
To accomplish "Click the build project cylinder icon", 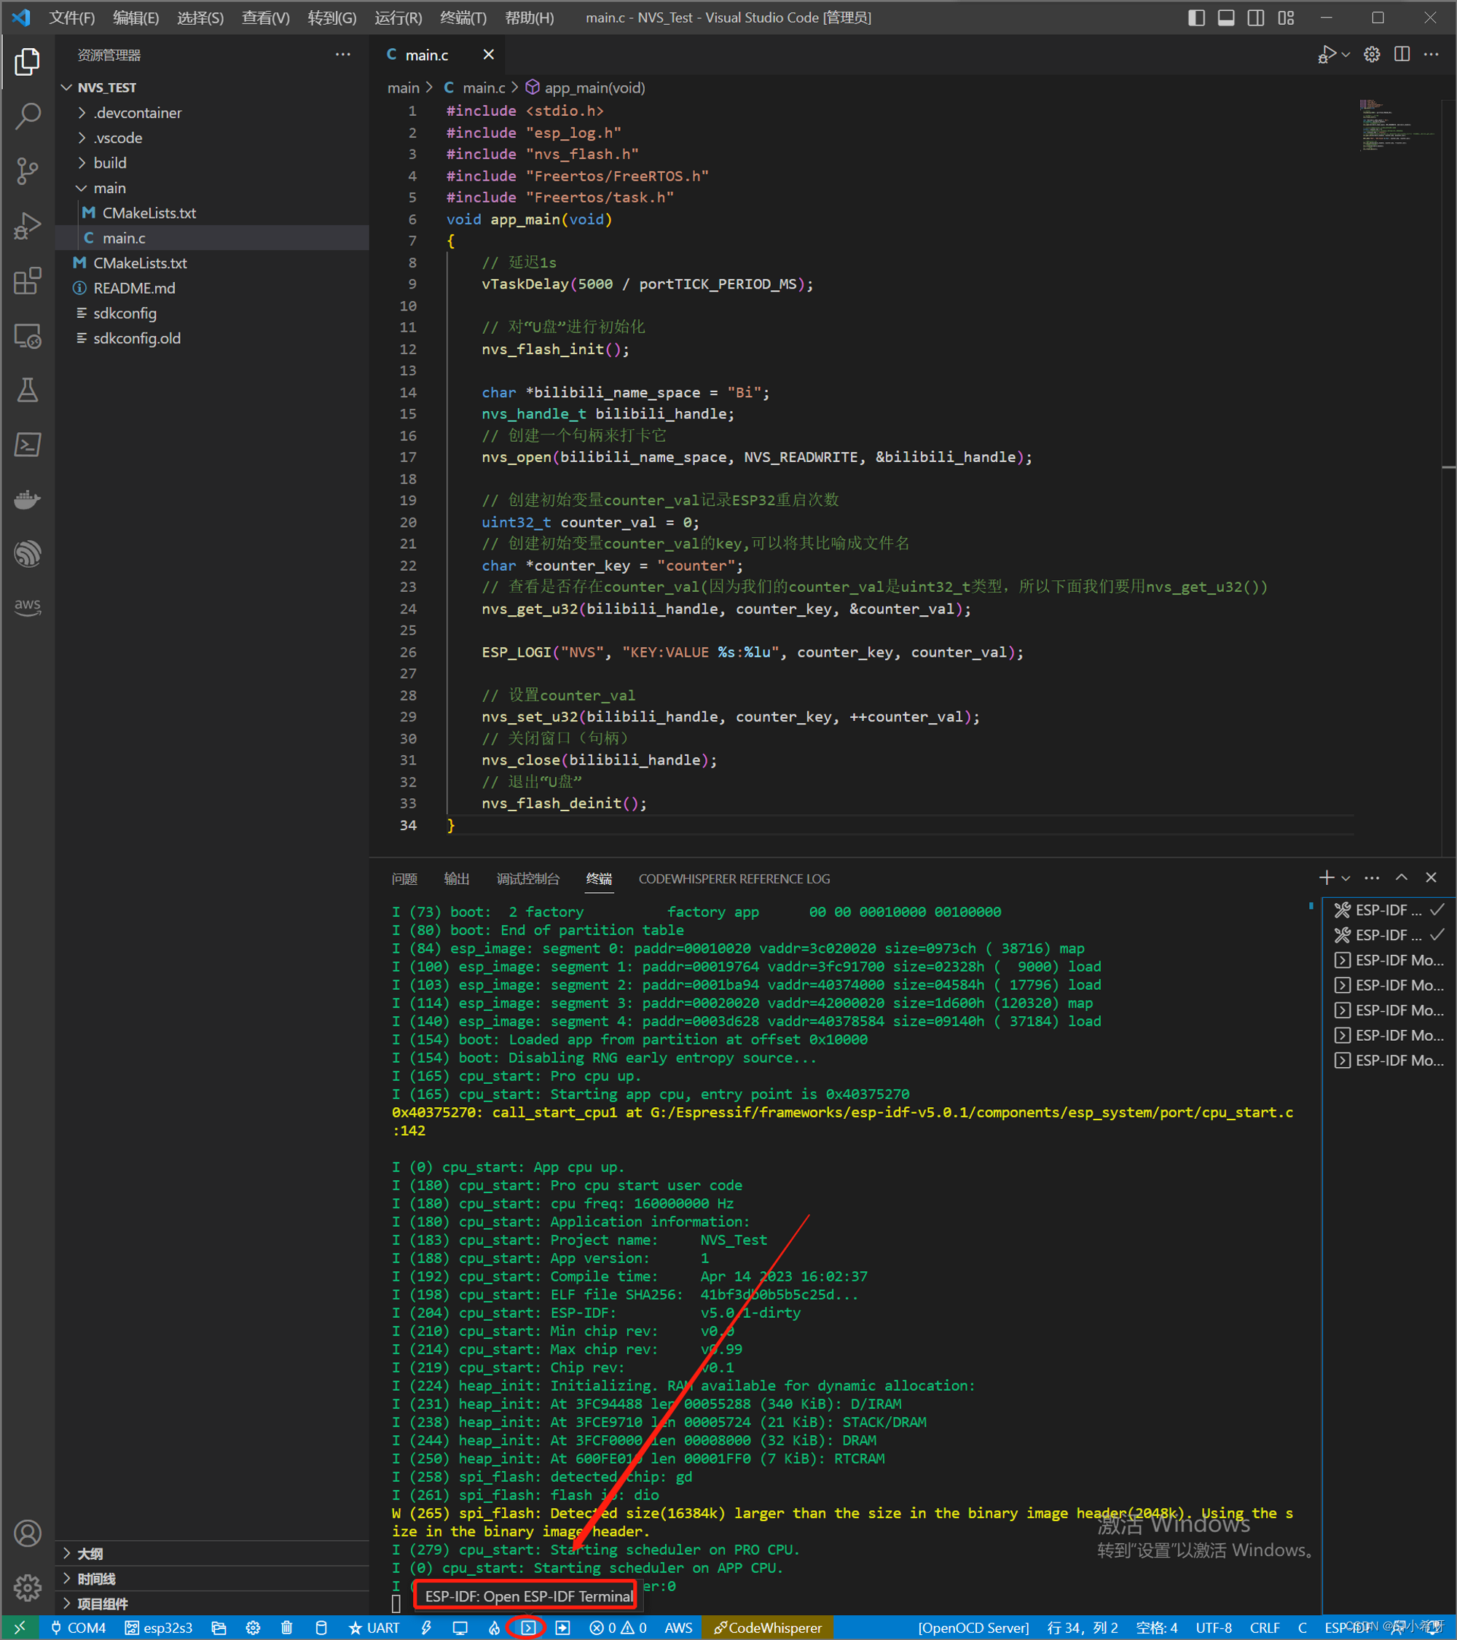I will coord(321,1628).
